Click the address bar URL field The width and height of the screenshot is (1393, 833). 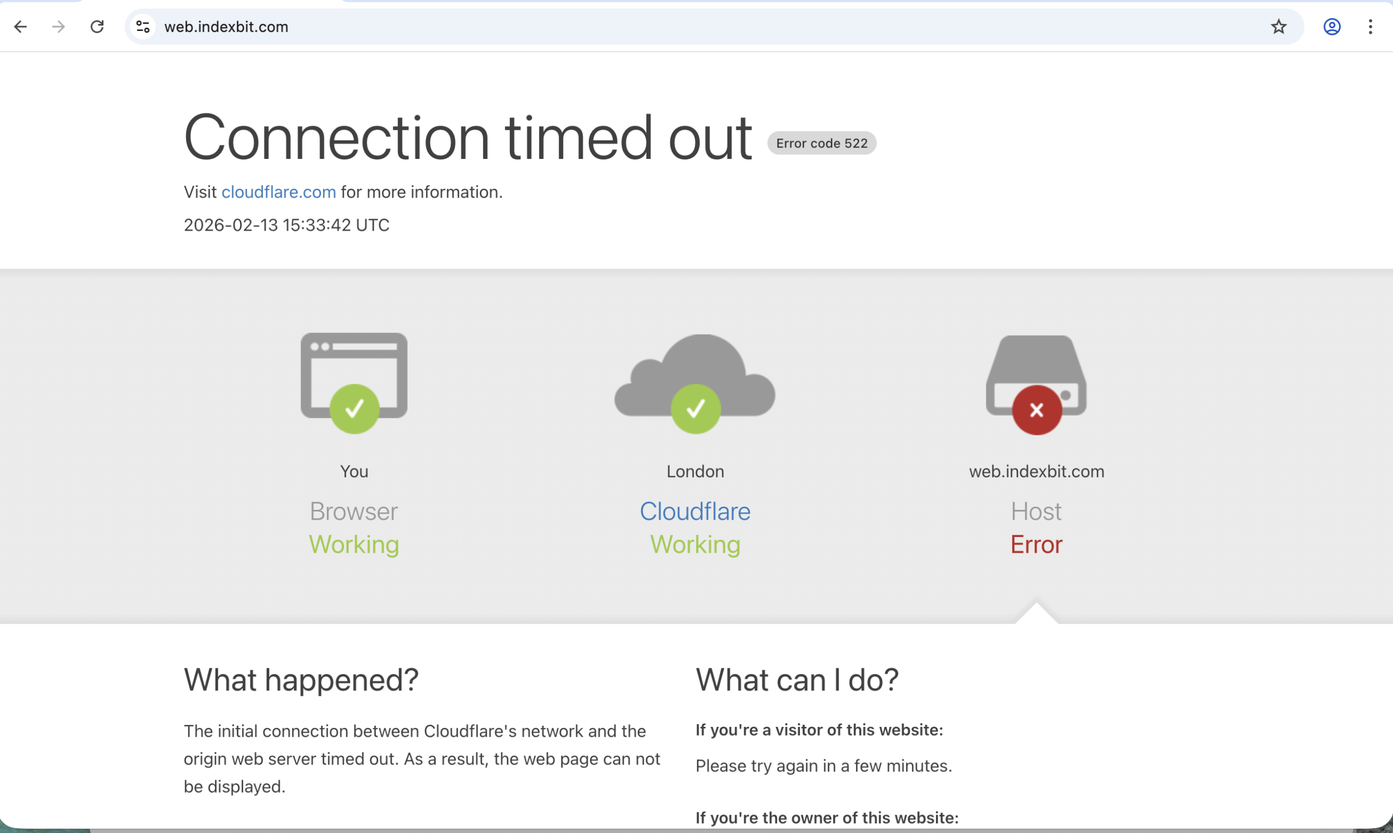tap(674, 26)
